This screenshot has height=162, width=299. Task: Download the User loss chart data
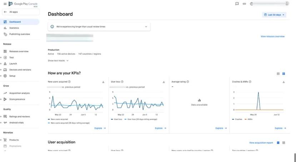click(164, 82)
